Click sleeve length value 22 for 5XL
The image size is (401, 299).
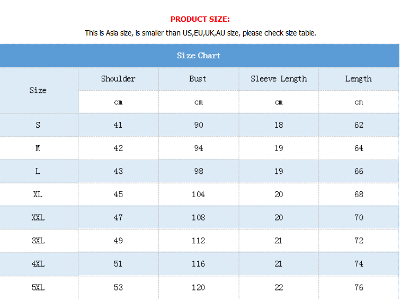click(x=279, y=287)
